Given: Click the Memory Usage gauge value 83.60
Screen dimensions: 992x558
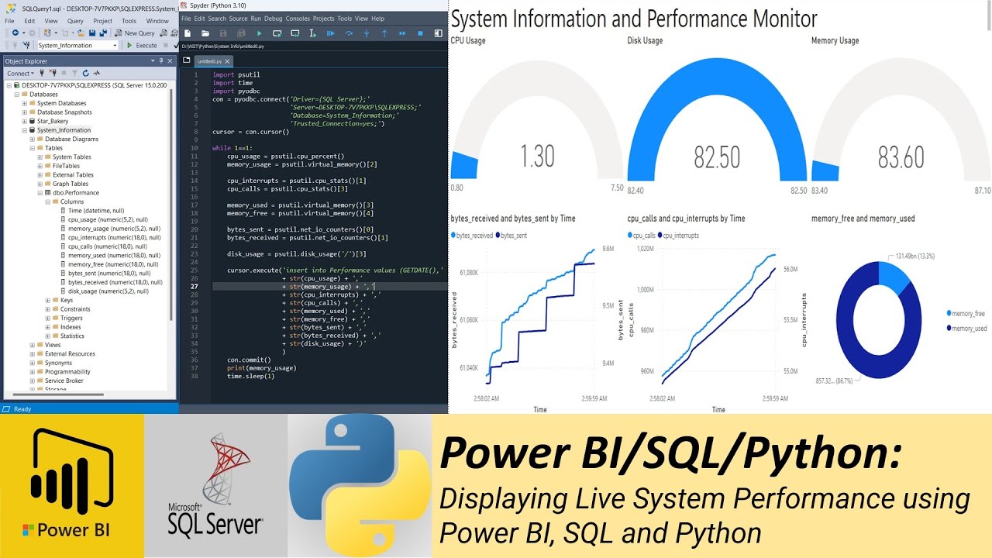Looking at the screenshot, I should (901, 157).
